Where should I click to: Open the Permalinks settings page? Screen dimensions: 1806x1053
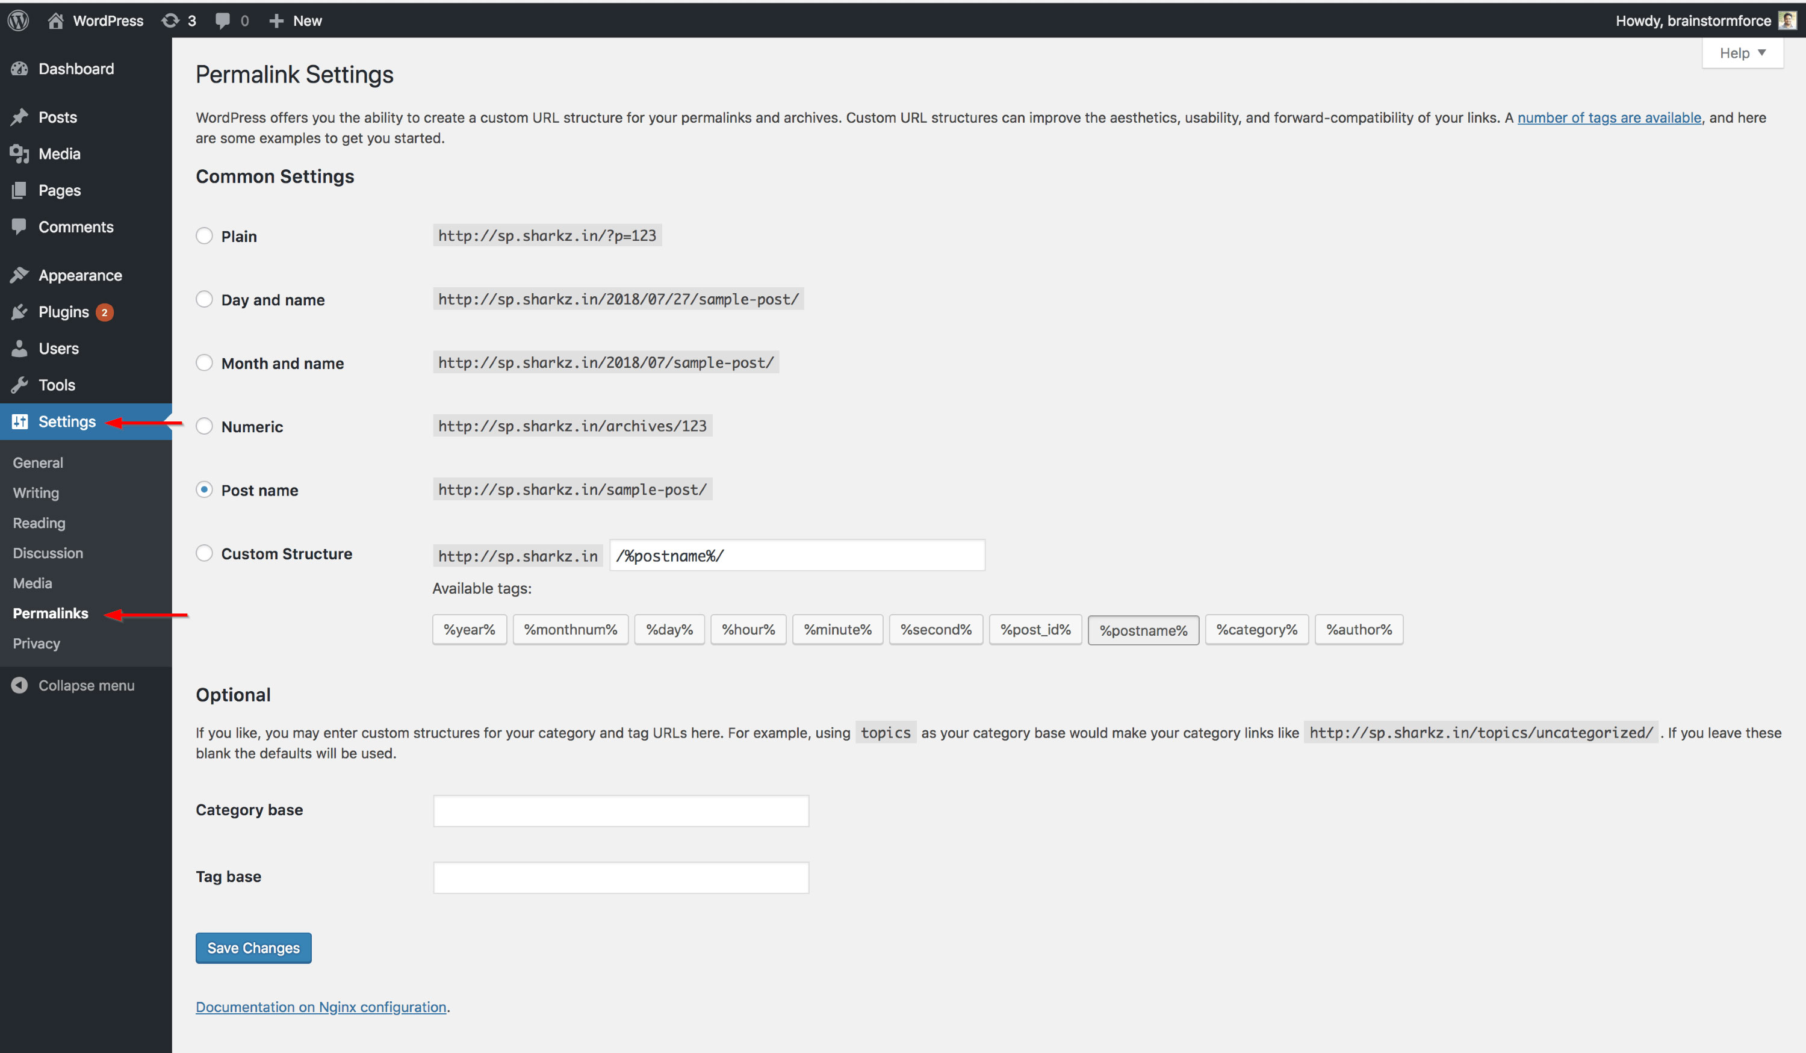pyautogui.click(x=50, y=613)
